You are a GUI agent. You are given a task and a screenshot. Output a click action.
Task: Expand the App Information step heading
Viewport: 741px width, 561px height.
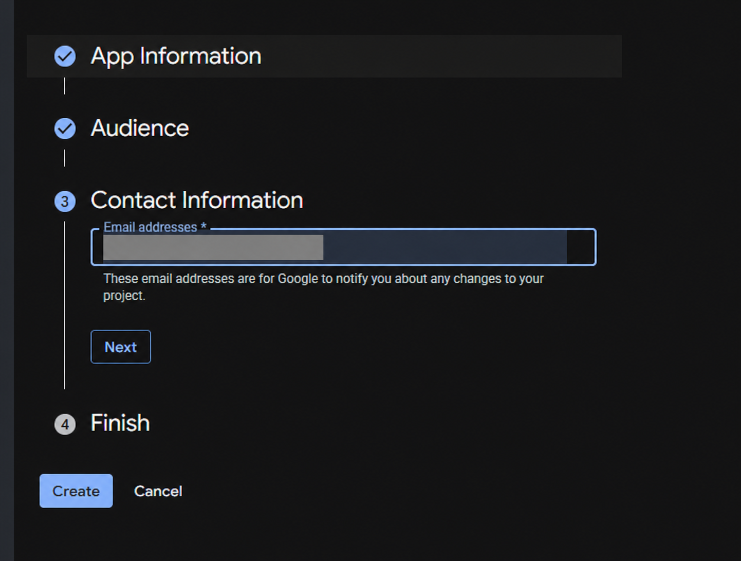(x=176, y=56)
